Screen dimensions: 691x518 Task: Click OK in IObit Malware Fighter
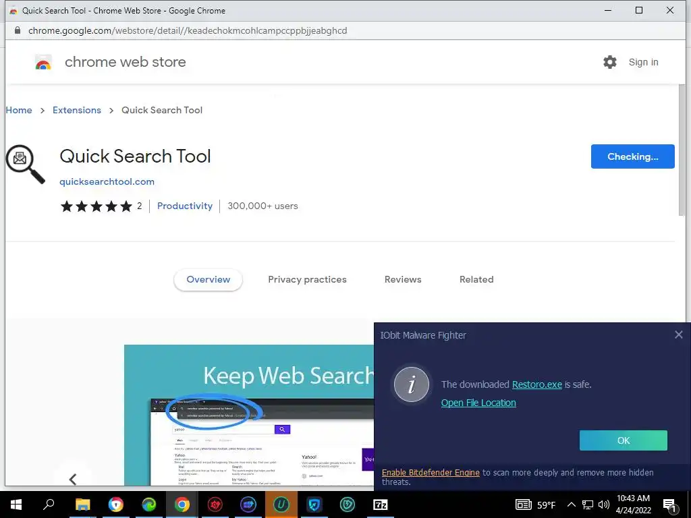(x=623, y=440)
